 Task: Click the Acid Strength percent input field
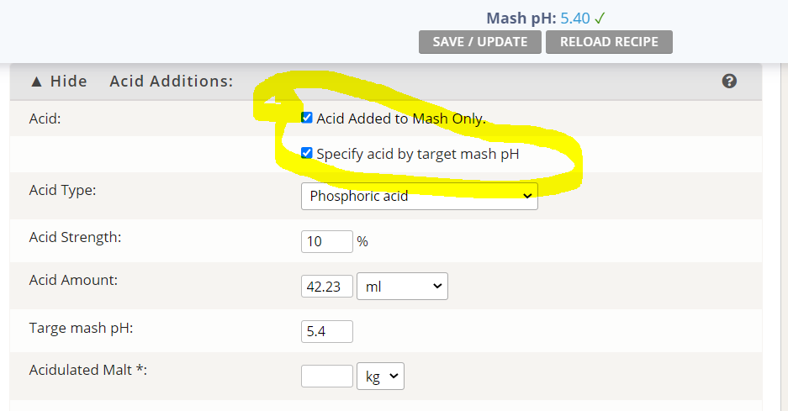326,241
